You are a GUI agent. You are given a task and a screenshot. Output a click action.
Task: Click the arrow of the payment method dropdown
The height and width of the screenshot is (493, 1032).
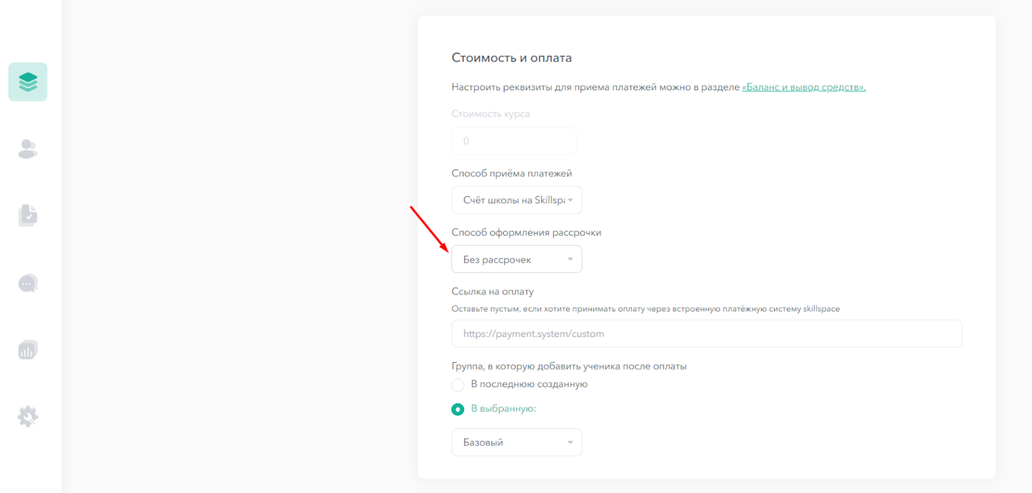[x=570, y=200]
